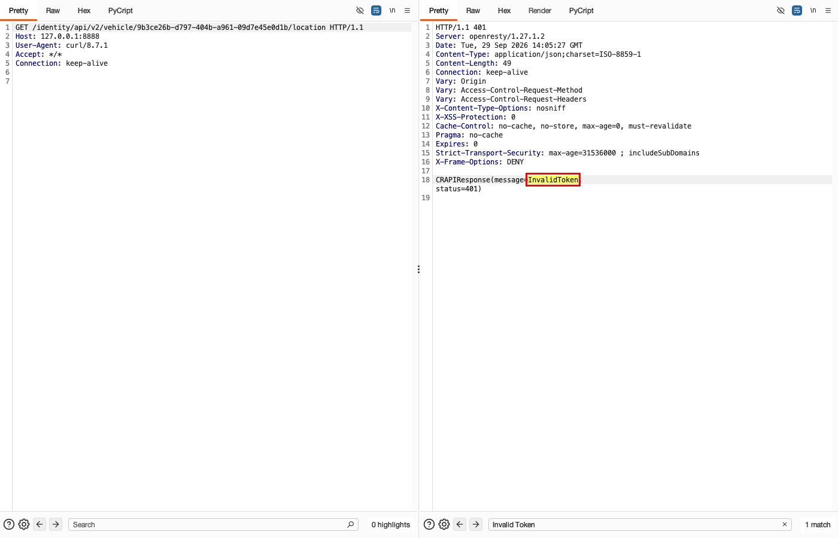
Task: Open the response panel Pretty tab
Action: 439,11
